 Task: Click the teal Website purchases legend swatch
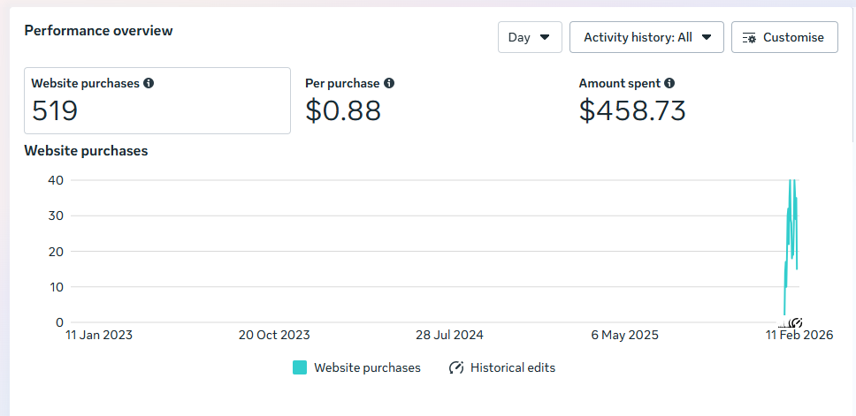click(300, 367)
